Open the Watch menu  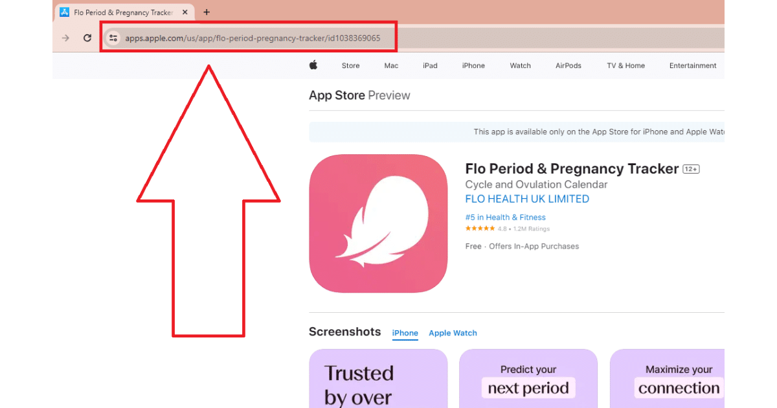click(520, 65)
